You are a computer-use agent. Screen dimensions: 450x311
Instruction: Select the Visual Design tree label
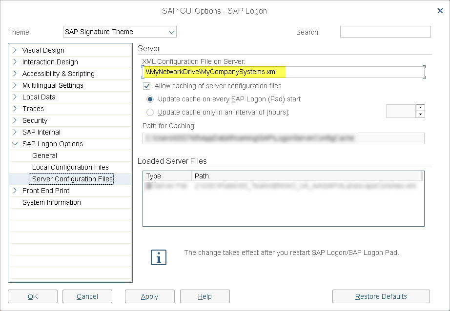(x=43, y=50)
